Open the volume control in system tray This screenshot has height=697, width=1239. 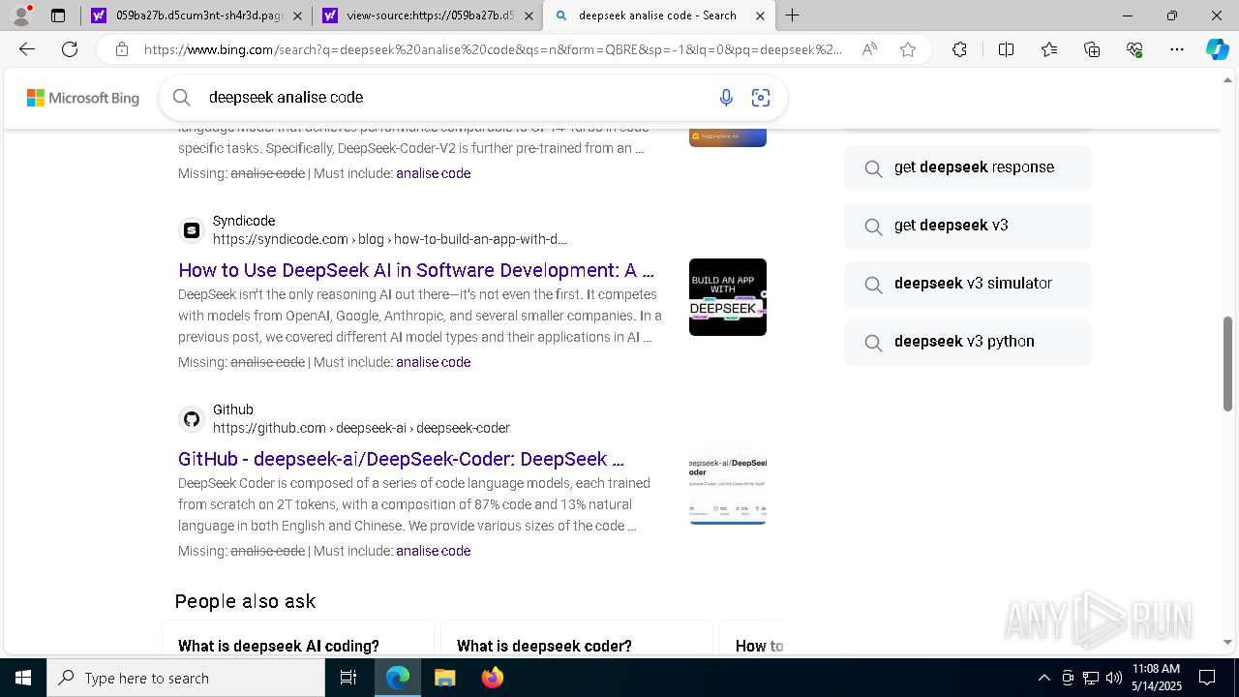1113,678
